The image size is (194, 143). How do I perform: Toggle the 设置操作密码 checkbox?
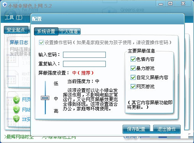point(41,43)
